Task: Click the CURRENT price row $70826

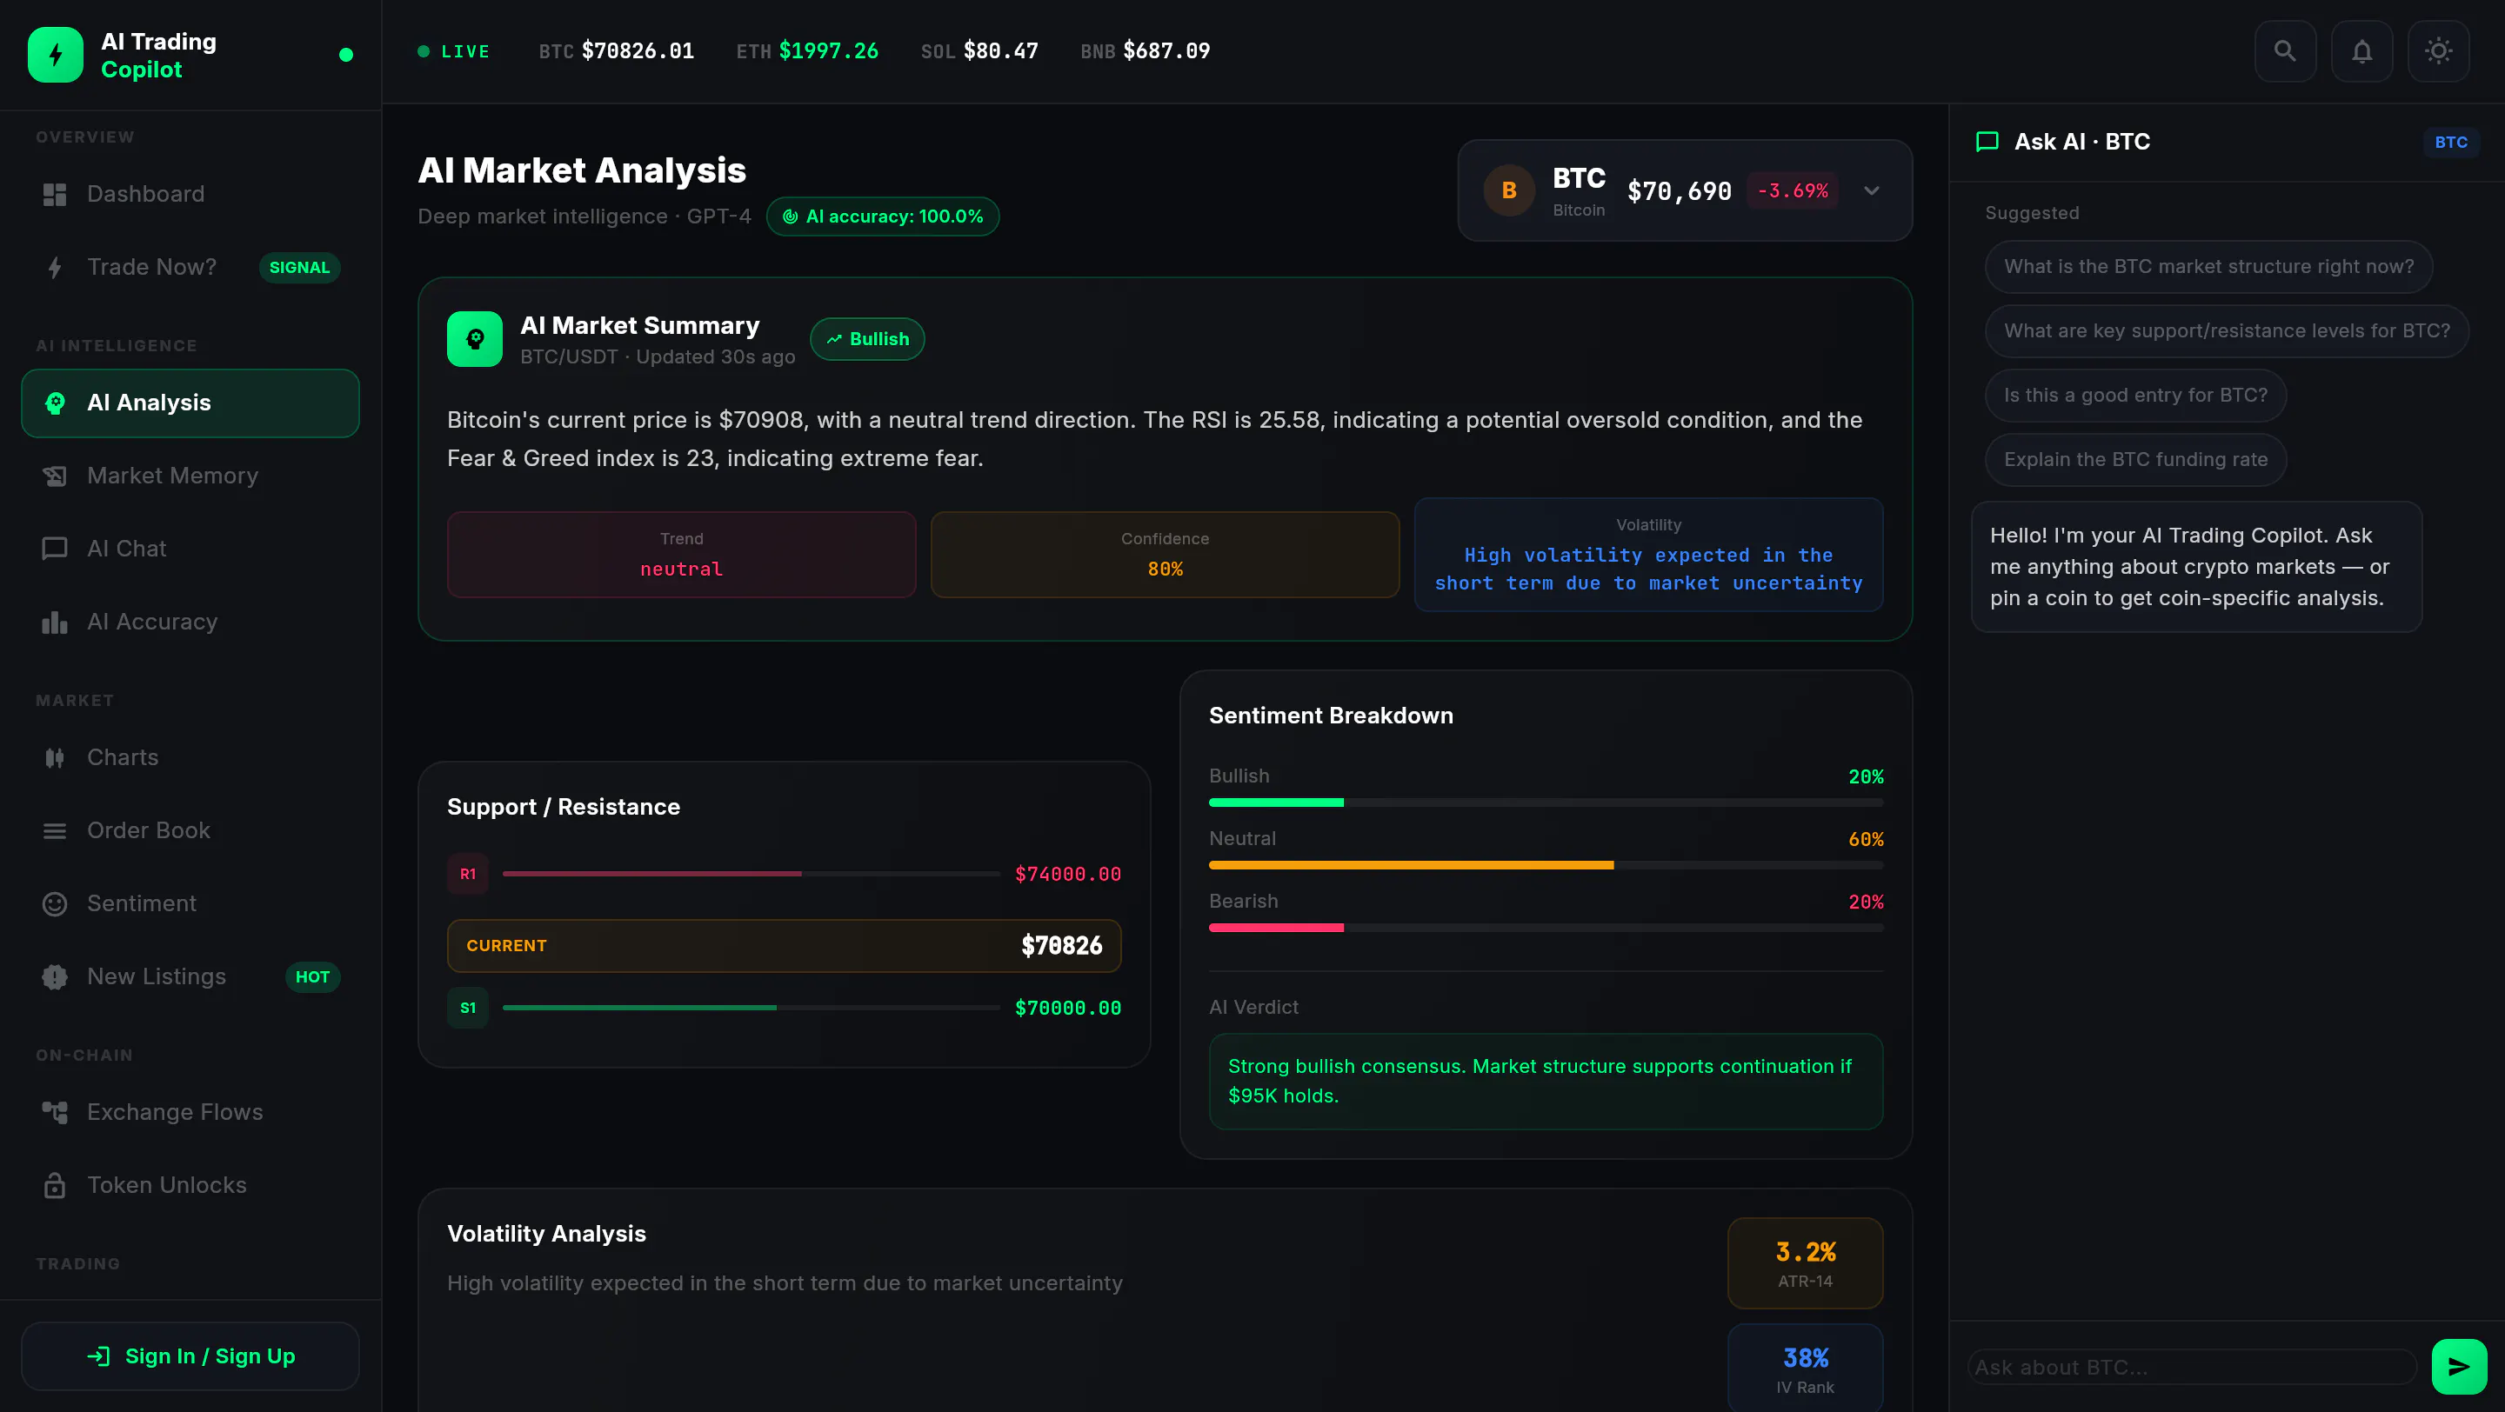Action: pyautogui.click(x=784, y=946)
